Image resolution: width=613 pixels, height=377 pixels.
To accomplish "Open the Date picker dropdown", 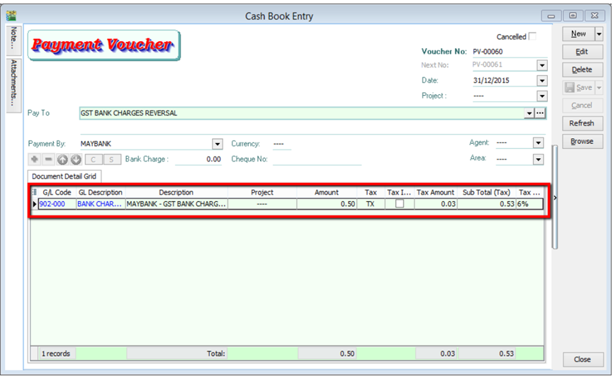I will [542, 81].
